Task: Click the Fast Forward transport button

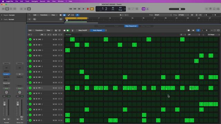Action: [75, 9]
